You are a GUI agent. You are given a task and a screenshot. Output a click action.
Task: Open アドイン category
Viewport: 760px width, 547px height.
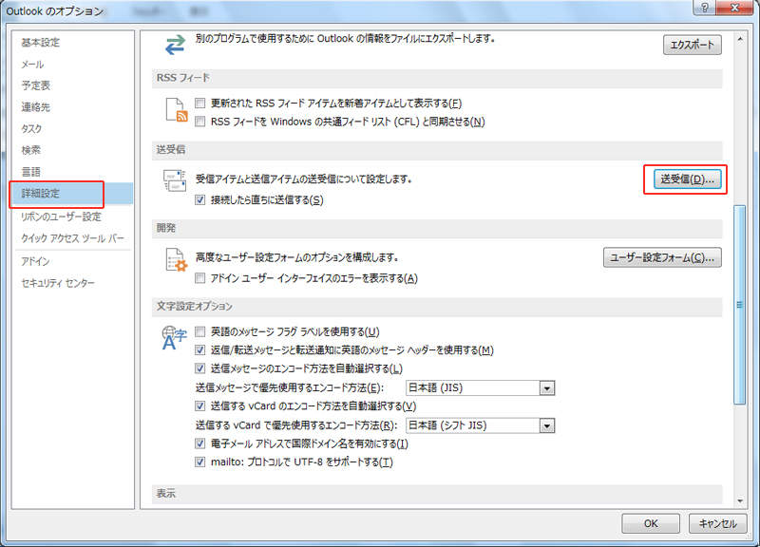72,262
